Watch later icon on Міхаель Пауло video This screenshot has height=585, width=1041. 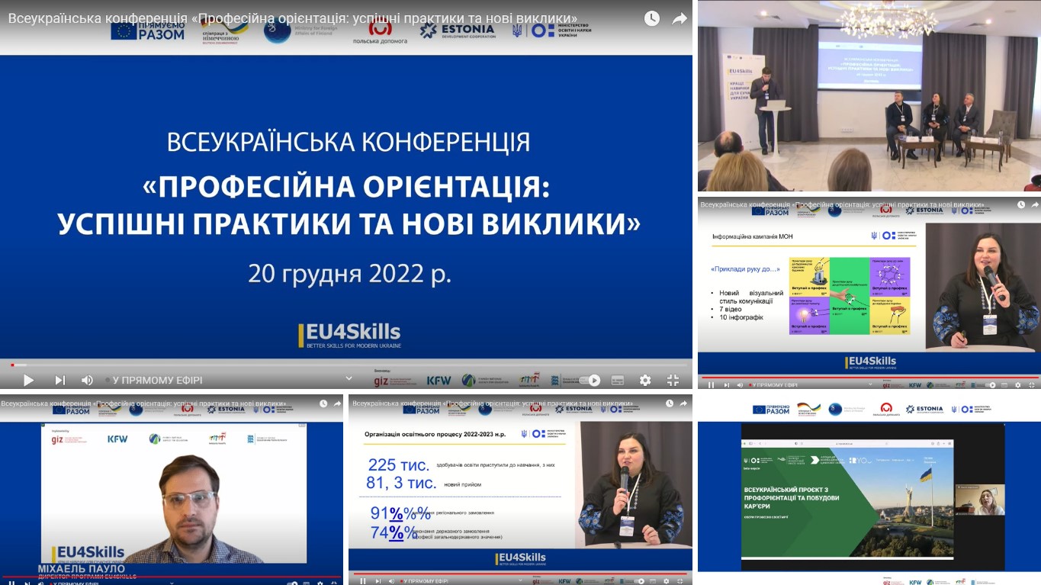(323, 403)
